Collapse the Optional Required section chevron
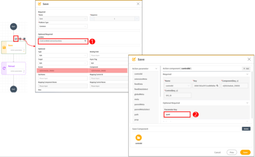The height and width of the screenshot is (157, 255). [x=247, y=103]
